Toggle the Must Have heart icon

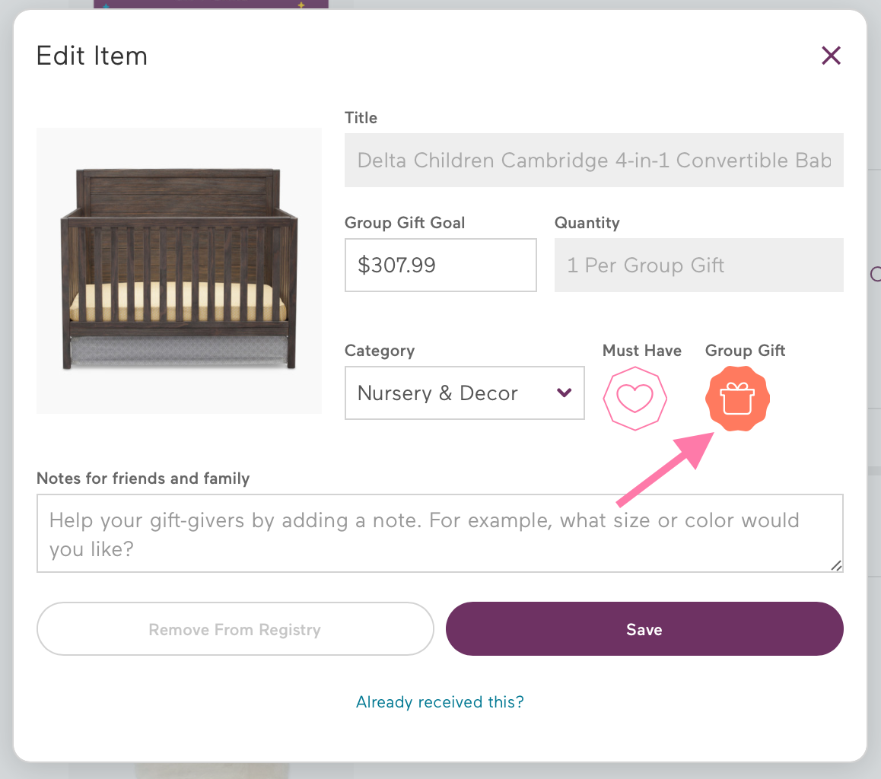[635, 398]
